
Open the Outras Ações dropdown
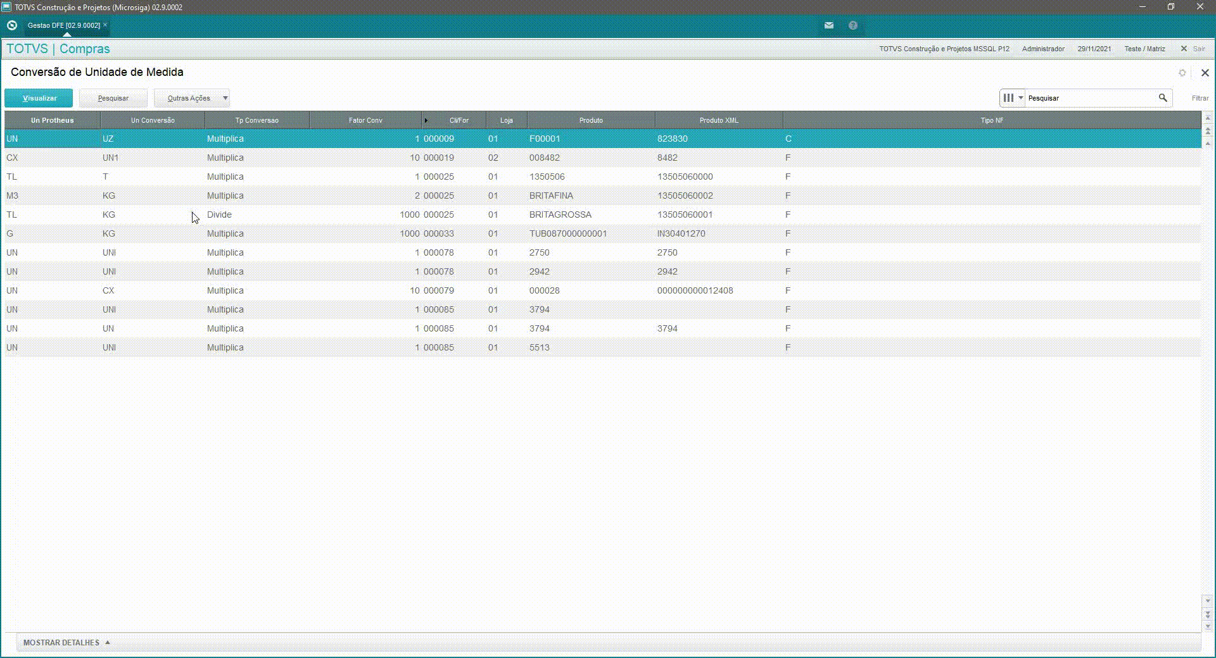[x=192, y=98]
